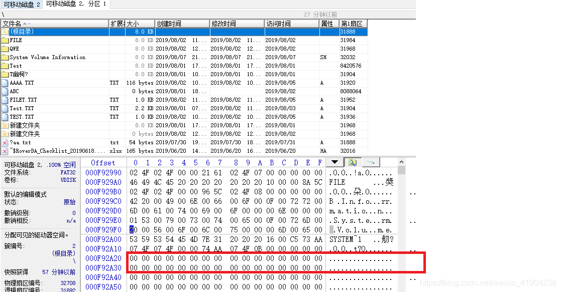
Task: Sort by the 文件名 column header
Action: (x=54, y=24)
